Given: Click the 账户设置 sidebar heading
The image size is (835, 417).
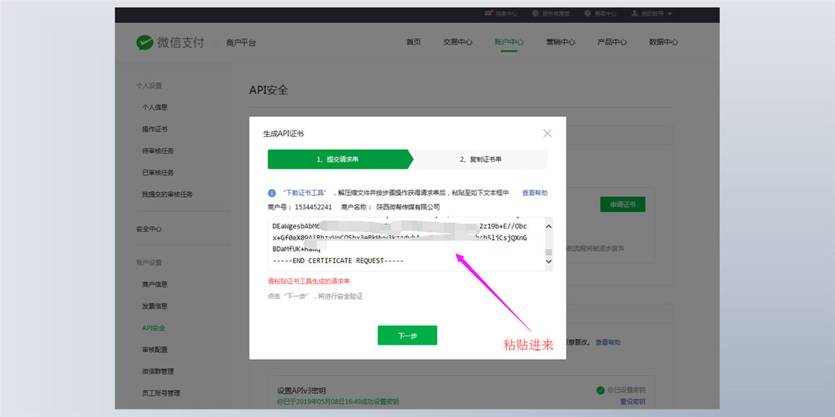Looking at the screenshot, I should 149,263.
